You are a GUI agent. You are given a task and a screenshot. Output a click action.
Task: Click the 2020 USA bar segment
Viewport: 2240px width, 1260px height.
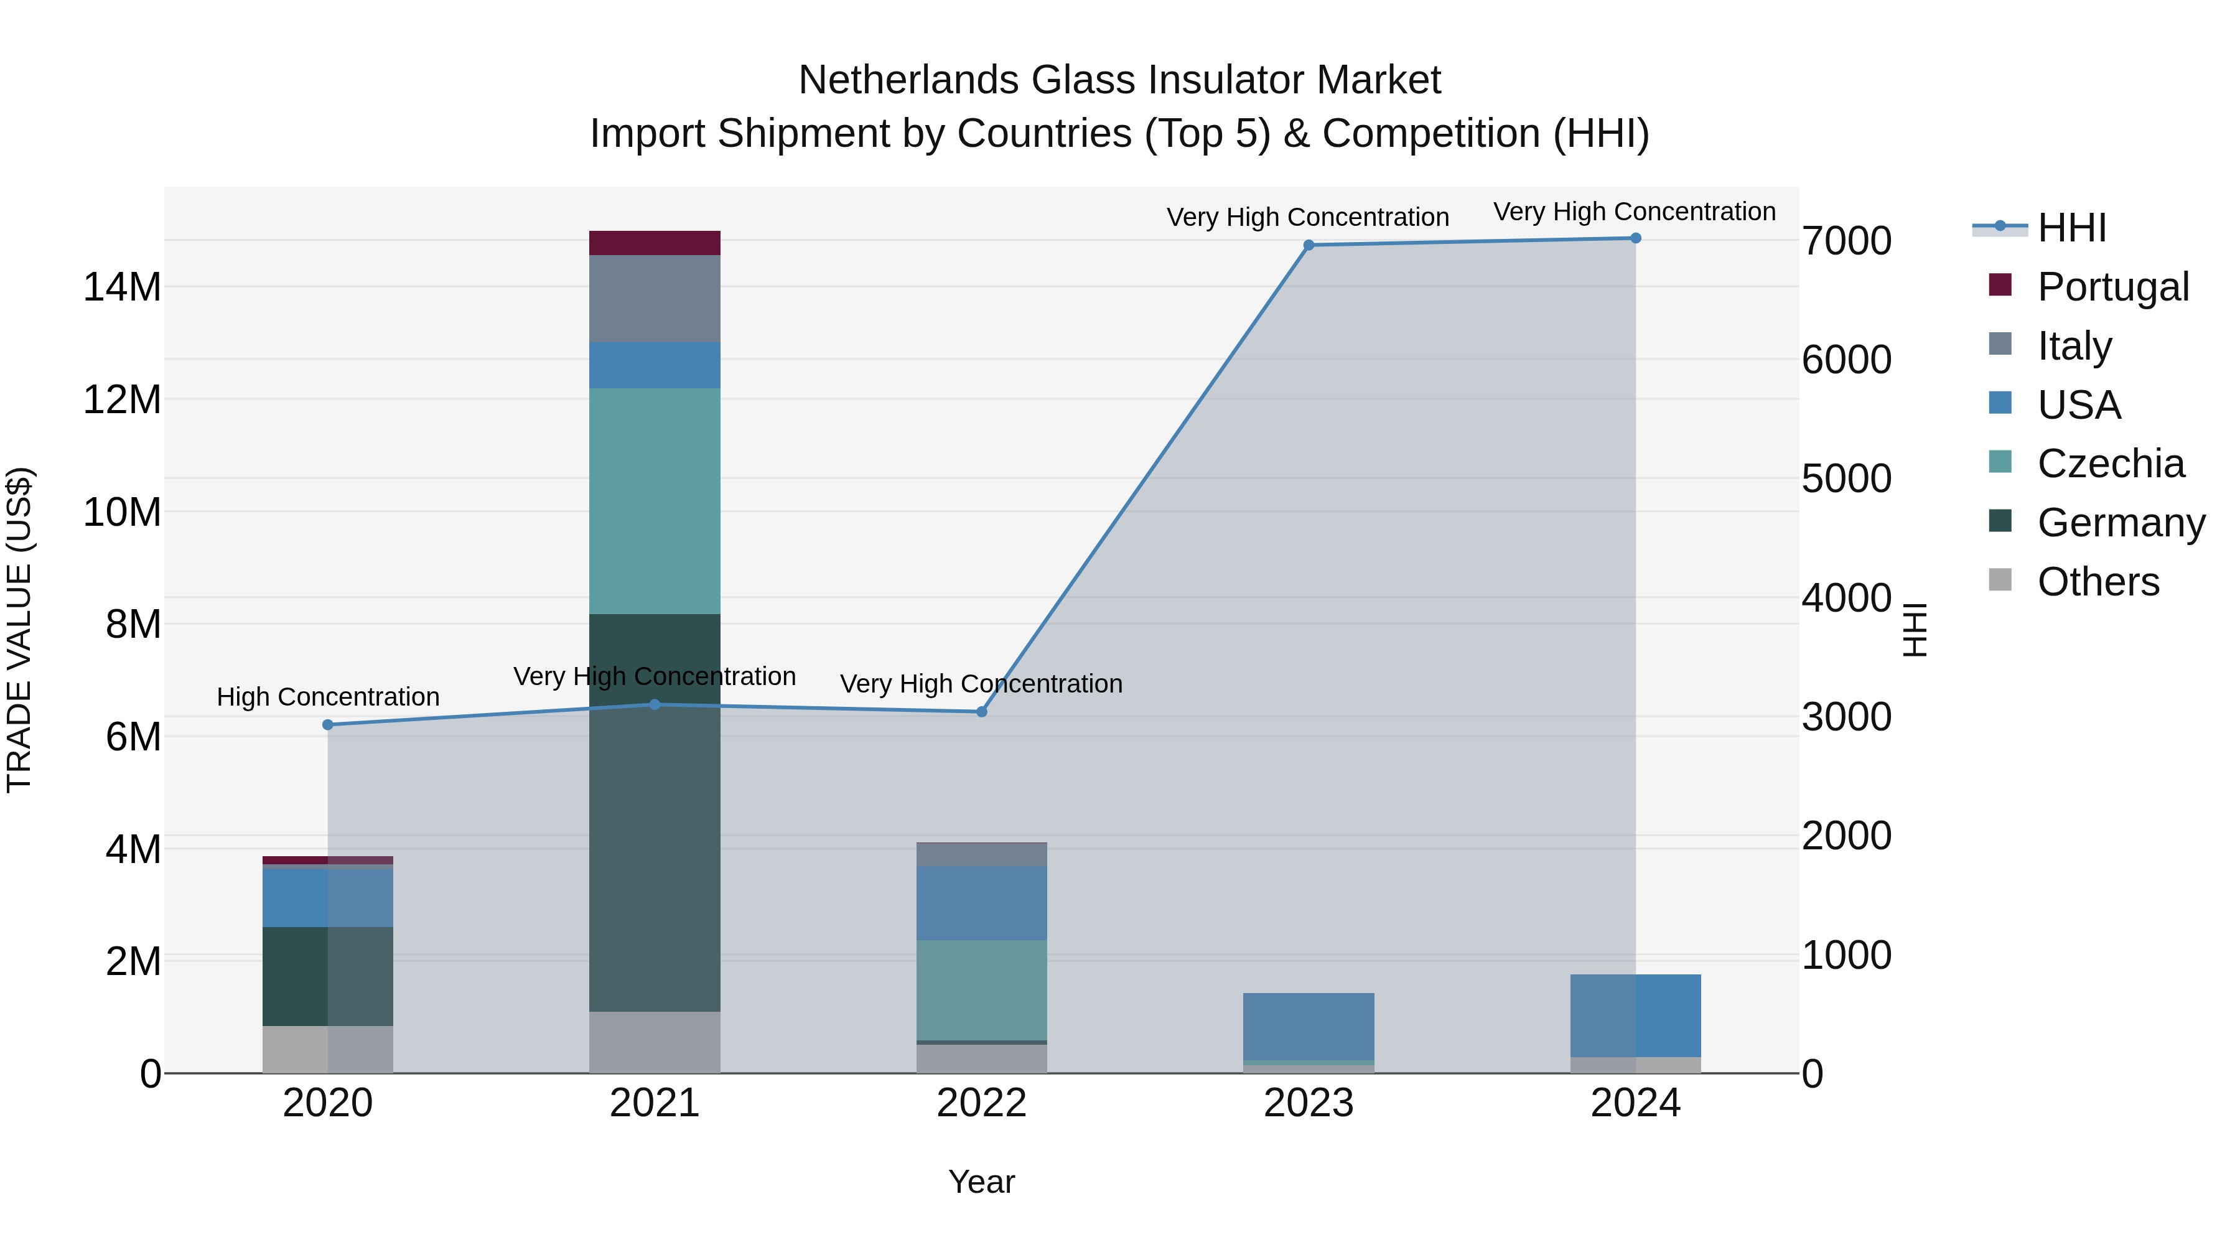point(328,898)
